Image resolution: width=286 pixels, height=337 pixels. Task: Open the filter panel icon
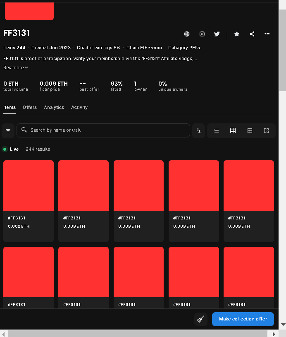click(x=8, y=130)
